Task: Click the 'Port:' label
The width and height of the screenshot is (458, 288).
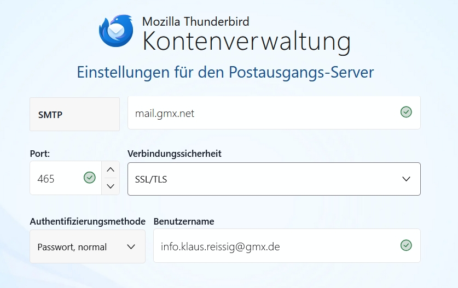Action: [40, 154]
